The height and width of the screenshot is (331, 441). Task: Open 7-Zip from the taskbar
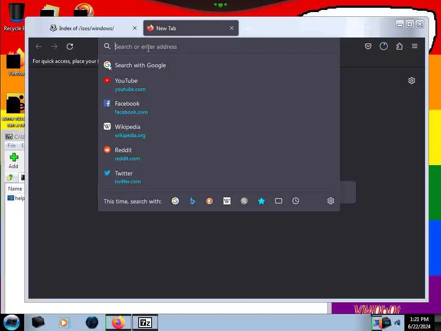tap(145, 322)
